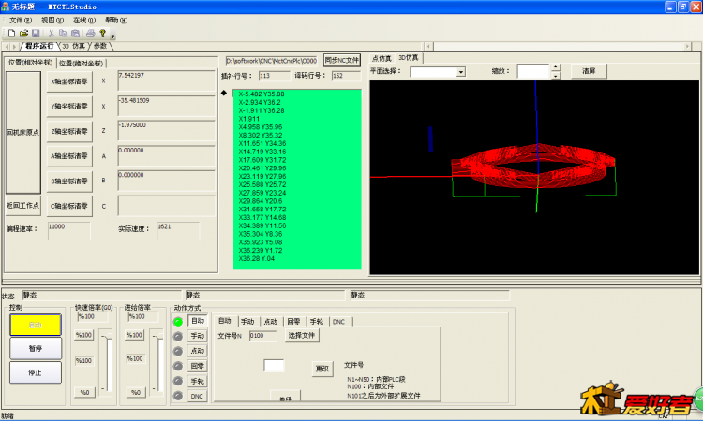Viewport: 703px width, 421px height.
Task: Select the 手动 mode indicator light
Action: pyautogui.click(x=178, y=336)
